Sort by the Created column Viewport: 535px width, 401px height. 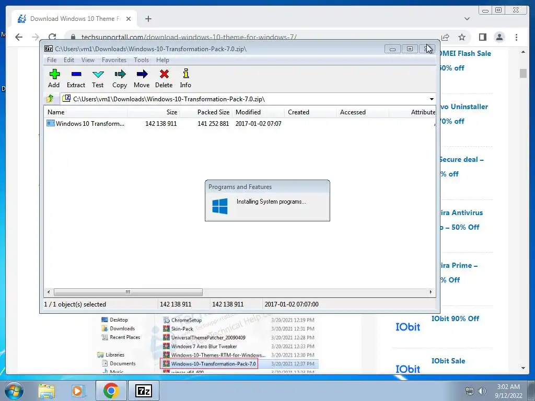pos(310,112)
